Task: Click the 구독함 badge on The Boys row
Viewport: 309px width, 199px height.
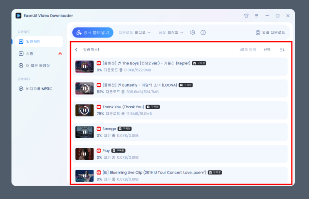Action: tap(199, 63)
